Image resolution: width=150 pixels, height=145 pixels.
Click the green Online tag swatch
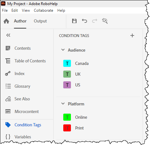67,117
